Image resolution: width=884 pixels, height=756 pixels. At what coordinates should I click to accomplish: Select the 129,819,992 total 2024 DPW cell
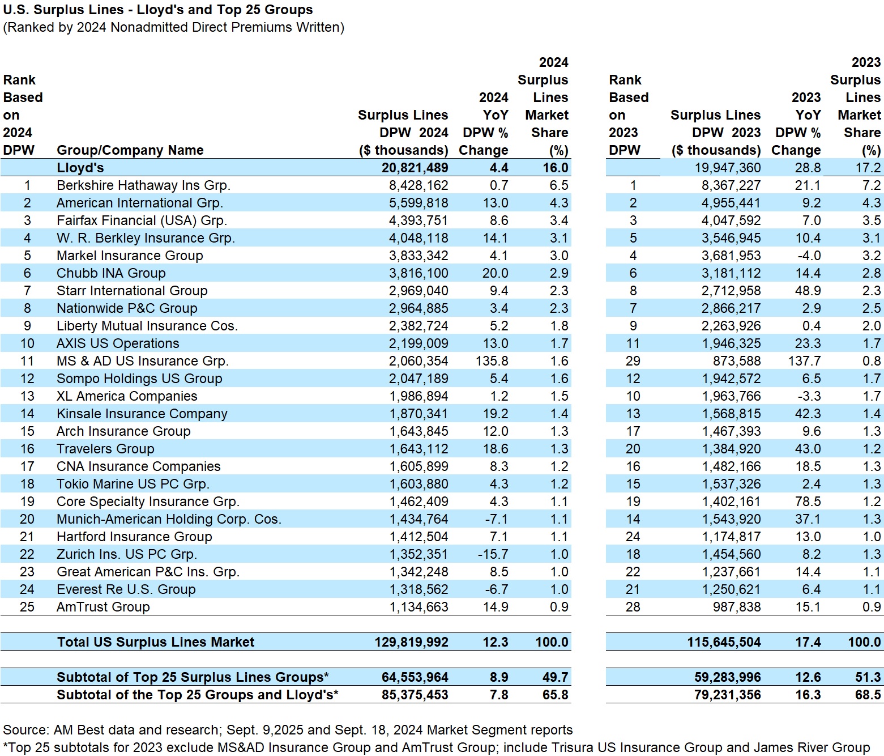[x=411, y=642]
